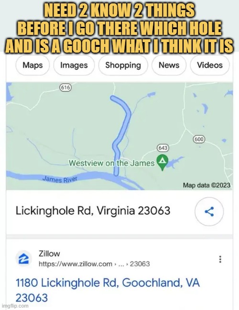Open the Shopping filter tab
239x310 pixels.
point(123,65)
